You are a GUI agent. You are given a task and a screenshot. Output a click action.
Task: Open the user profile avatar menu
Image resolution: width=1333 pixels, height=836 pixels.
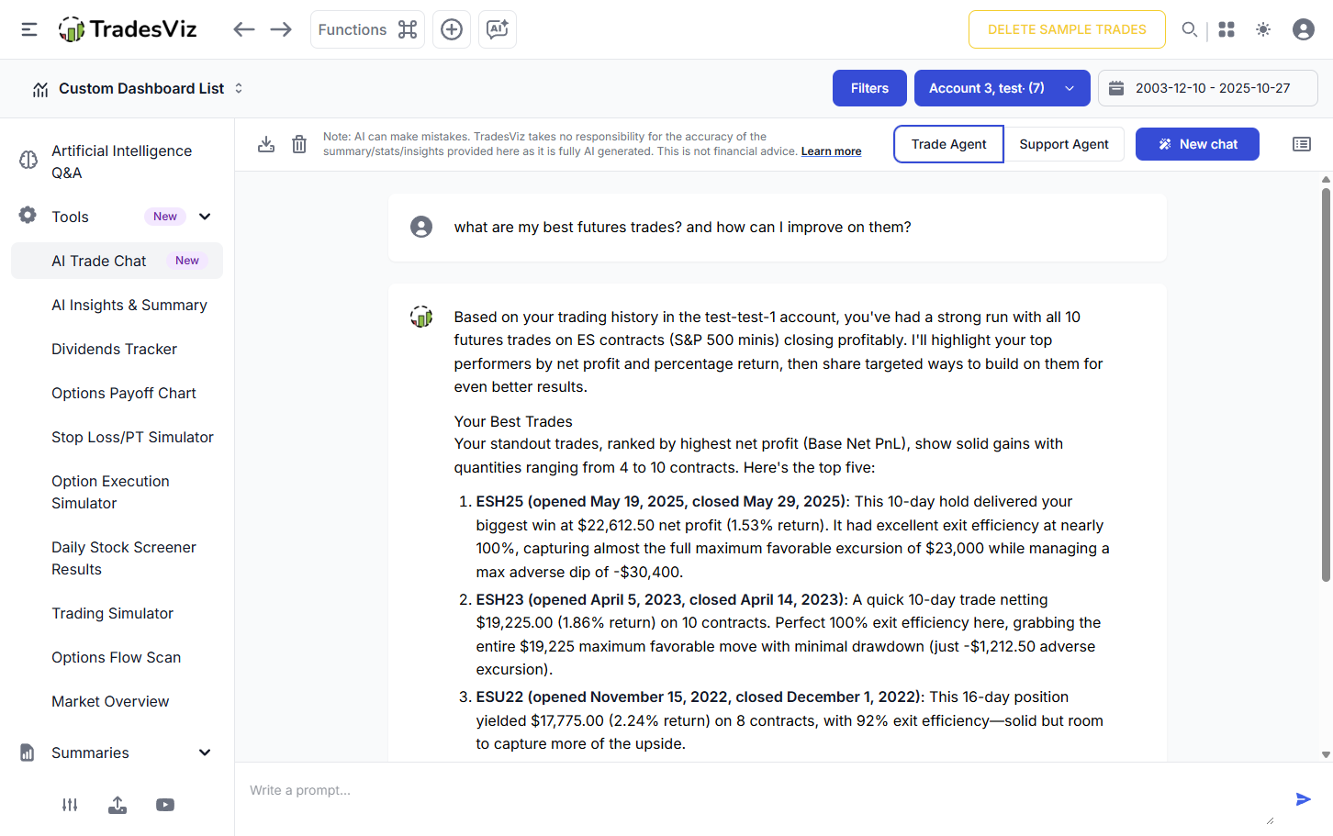tap(1304, 29)
